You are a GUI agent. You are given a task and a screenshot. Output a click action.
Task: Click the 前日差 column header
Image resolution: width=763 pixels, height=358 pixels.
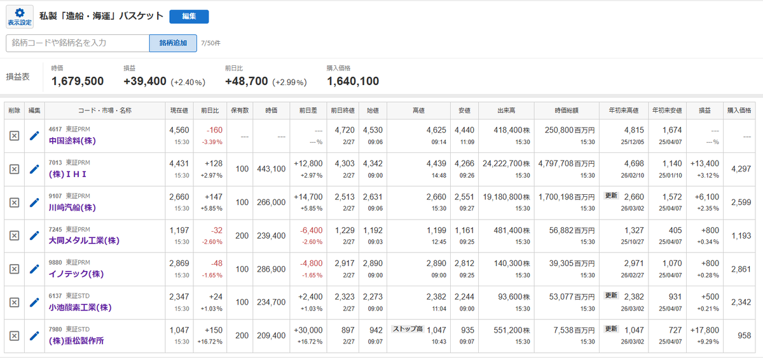(x=308, y=110)
